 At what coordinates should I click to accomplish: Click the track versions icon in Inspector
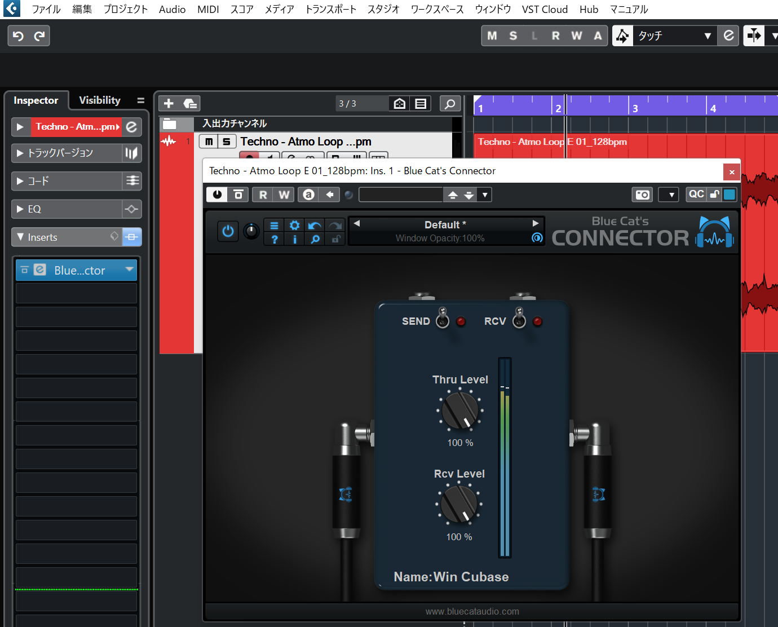coord(131,153)
